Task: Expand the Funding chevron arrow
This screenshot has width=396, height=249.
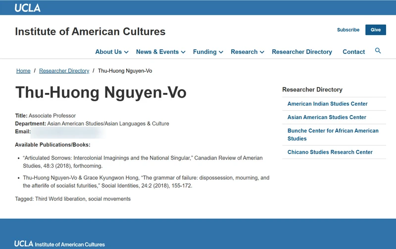Action: coord(221,52)
